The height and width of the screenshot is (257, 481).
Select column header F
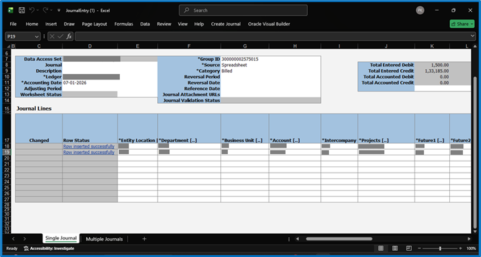click(189, 46)
